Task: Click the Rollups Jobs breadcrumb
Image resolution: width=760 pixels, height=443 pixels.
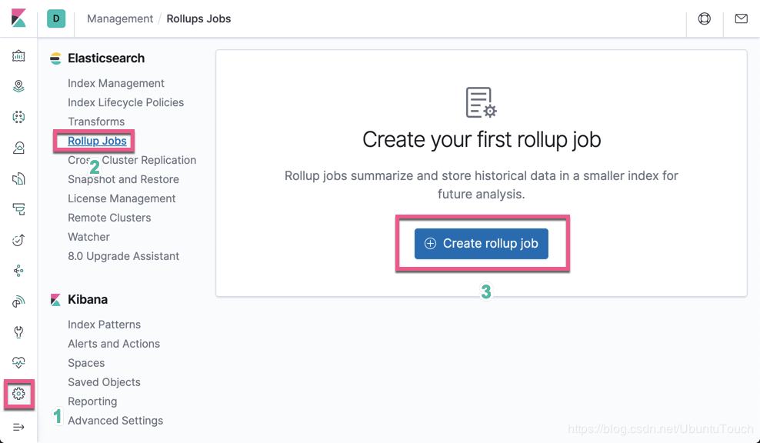Action: click(198, 19)
